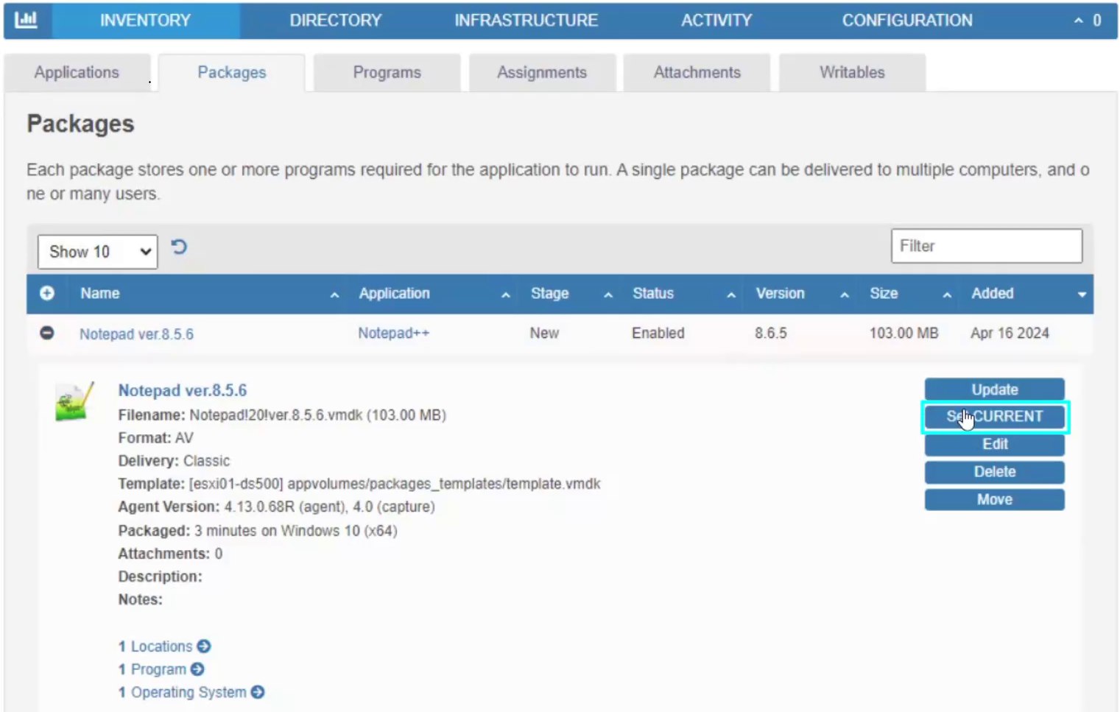Click inside the Filter input field

click(986, 246)
